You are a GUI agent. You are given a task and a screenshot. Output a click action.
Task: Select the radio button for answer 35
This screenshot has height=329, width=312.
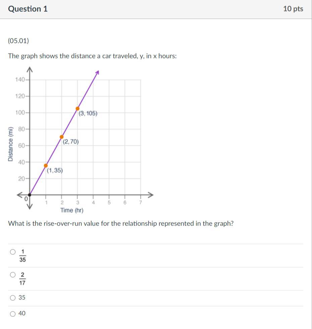pos(13,298)
